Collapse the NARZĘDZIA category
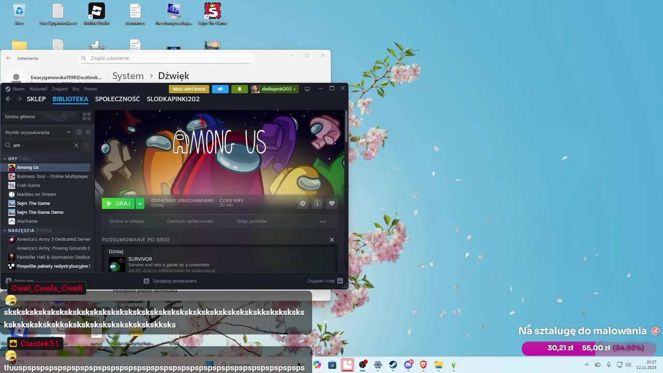This screenshot has width=663, height=373. (5, 231)
